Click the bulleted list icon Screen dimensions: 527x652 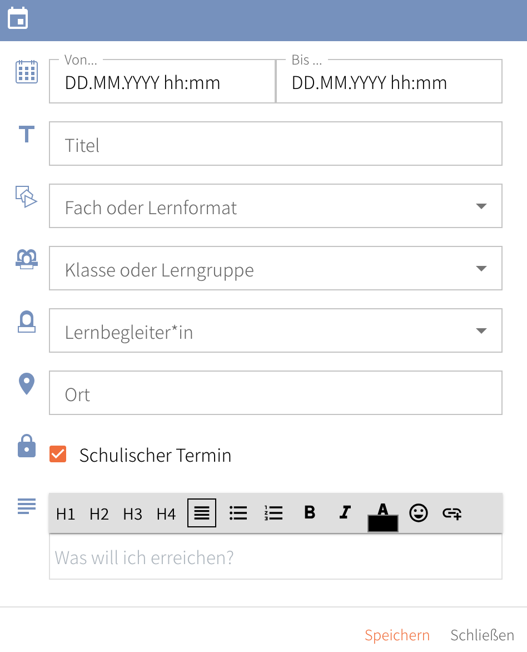[238, 513]
